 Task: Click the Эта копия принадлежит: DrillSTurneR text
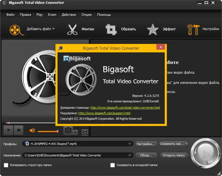click(x=133, y=101)
